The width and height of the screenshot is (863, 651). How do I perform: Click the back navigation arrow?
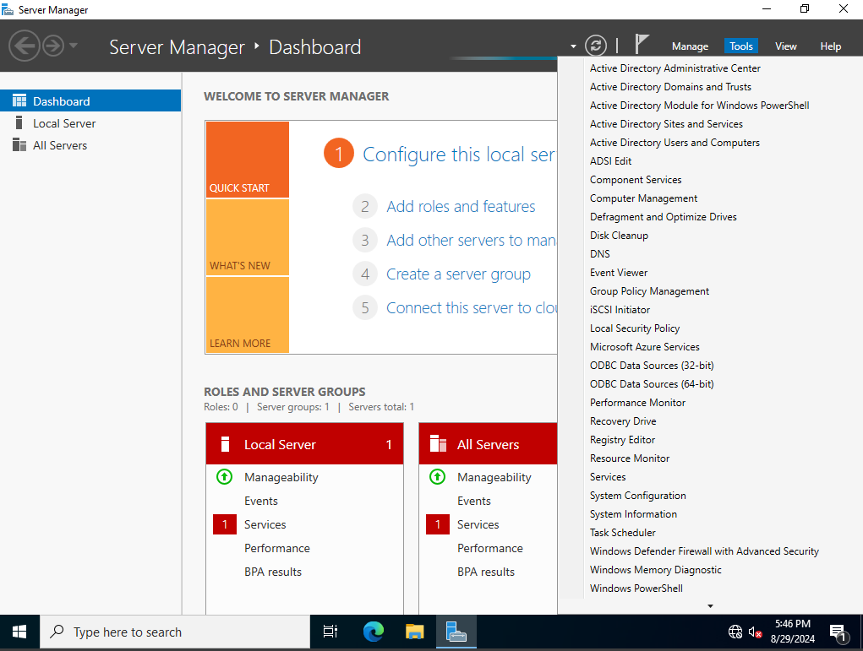25,46
